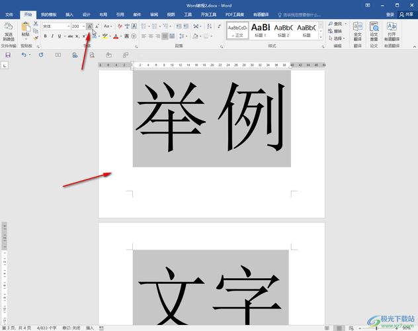The height and width of the screenshot is (331, 418).
Task: Switch to Print Layout view in status bar
Action: click(x=339, y=328)
